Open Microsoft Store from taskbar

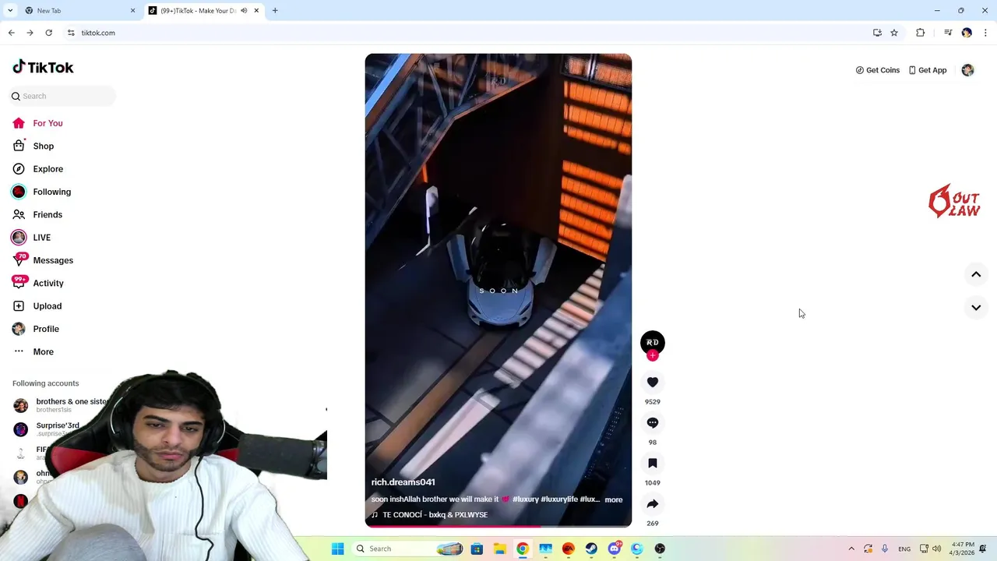(477, 549)
